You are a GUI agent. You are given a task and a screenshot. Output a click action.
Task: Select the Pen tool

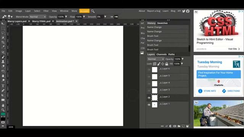[x=3, y=91]
